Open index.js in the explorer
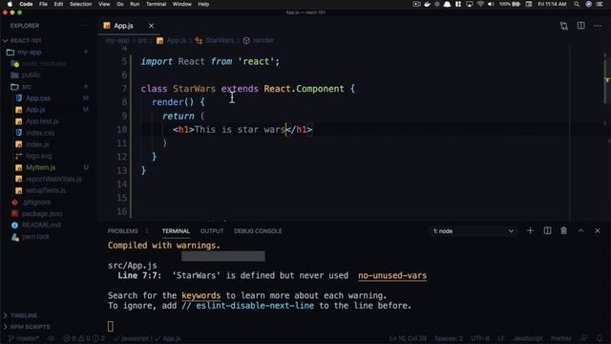The image size is (611, 344). [37, 144]
